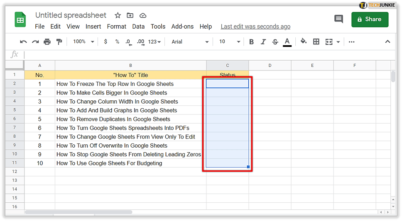402x221 pixels.
Task: Open the 'Last edit was seconds ago' link
Action: [255, 26]
